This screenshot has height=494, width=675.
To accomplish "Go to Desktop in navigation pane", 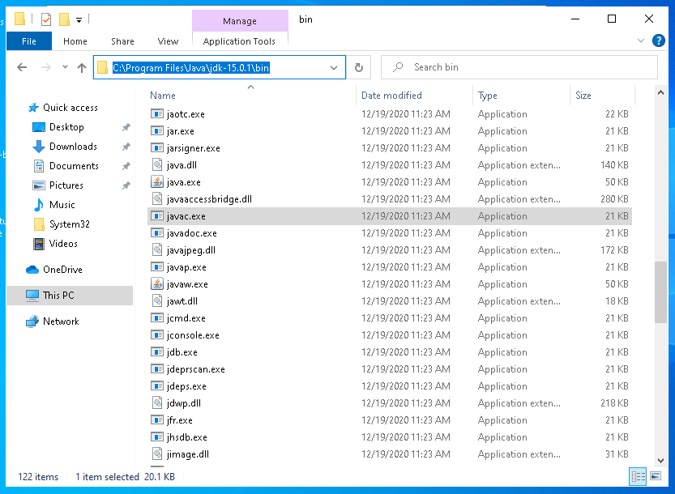I will click(66, 127).
